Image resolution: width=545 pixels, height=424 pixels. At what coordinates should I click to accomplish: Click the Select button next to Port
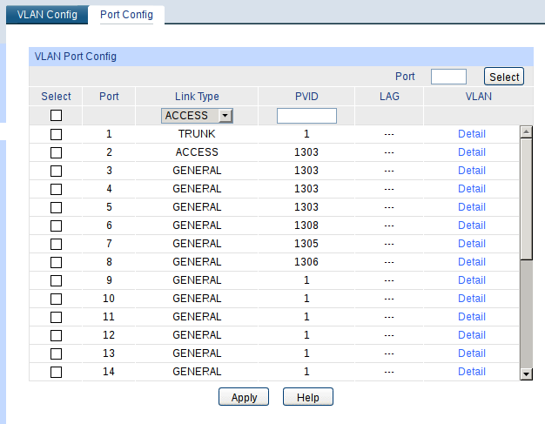click(x=503, y=77)
